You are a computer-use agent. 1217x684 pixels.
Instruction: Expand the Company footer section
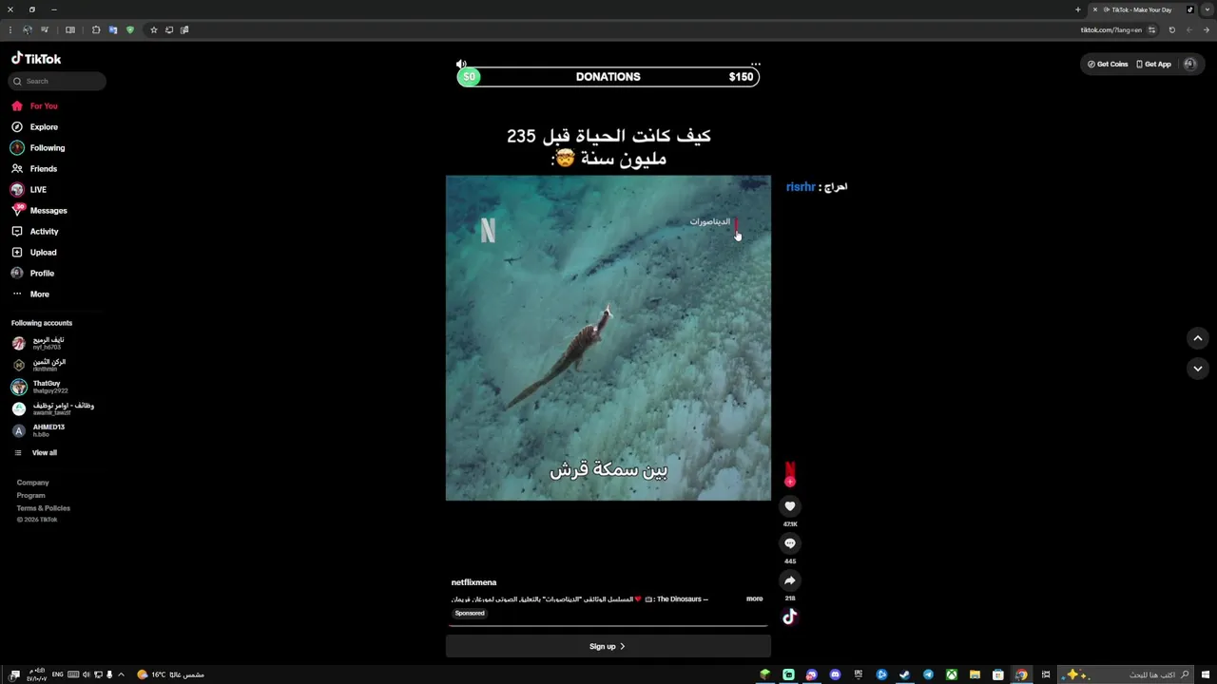pos(32,483)
